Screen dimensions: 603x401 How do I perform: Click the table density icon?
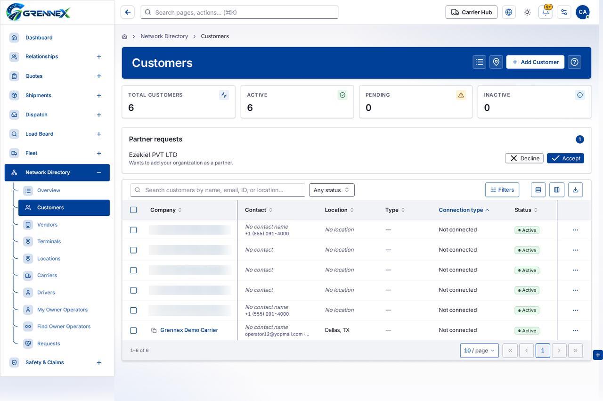(x=538, y=190)
